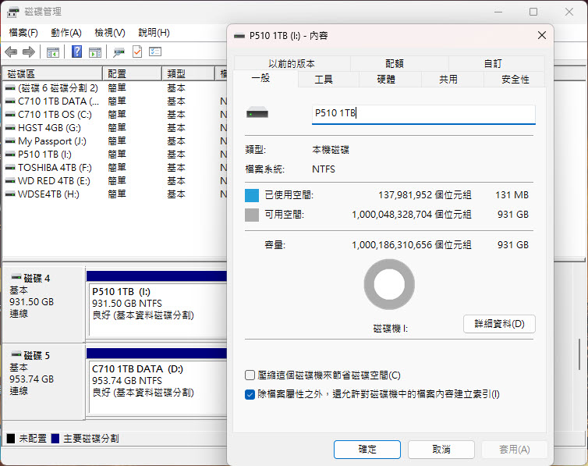Switch to the 自訂 tab
Viewport: 588px width, 466px height.
coord(493,64)
